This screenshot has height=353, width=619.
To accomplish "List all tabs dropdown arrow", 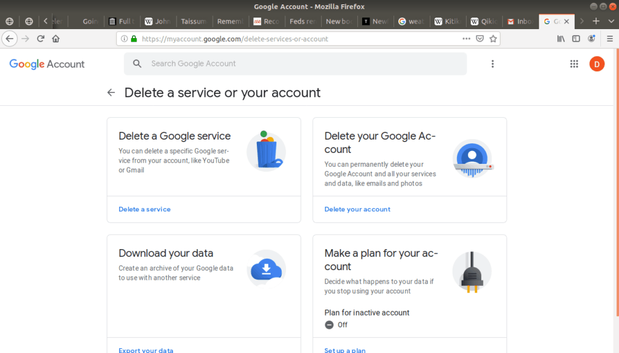I will pyautogui.click(x=611, y=21).
